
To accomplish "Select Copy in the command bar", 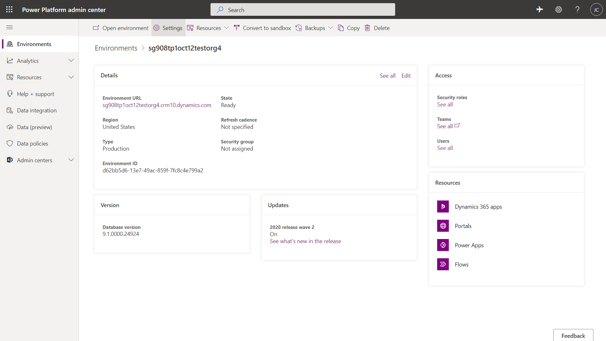I will 349,28.
